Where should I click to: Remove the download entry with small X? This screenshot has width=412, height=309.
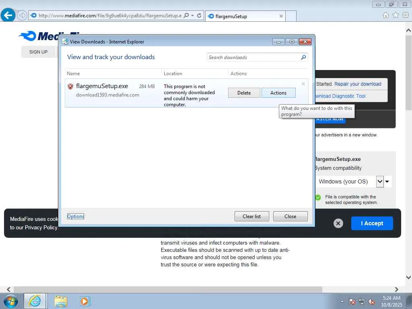coord(303,84)
